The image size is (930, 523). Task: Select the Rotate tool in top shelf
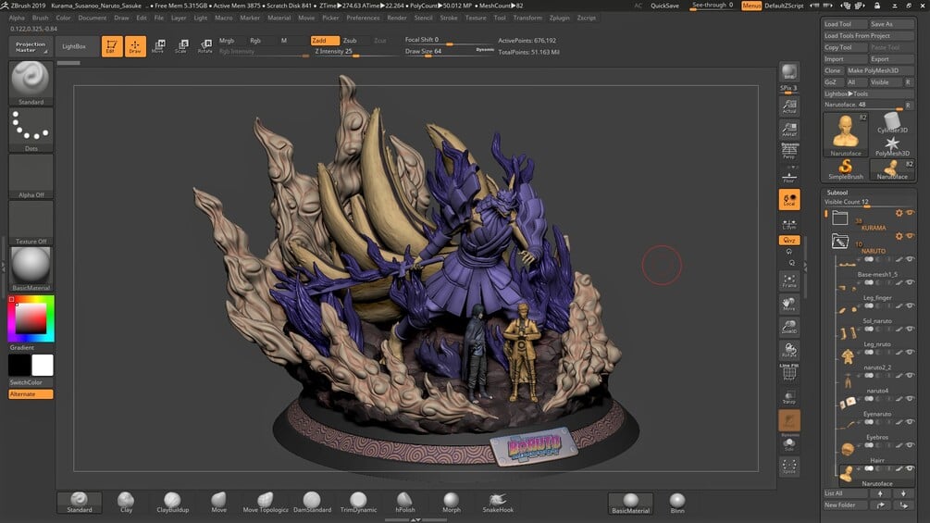coord(205,46)
